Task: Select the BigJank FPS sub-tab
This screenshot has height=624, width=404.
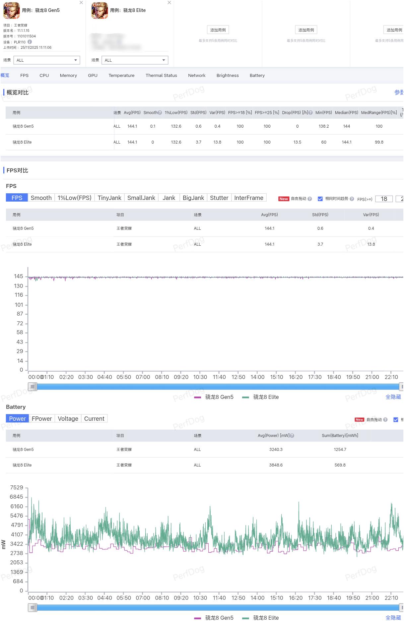Action: [193, 198]
